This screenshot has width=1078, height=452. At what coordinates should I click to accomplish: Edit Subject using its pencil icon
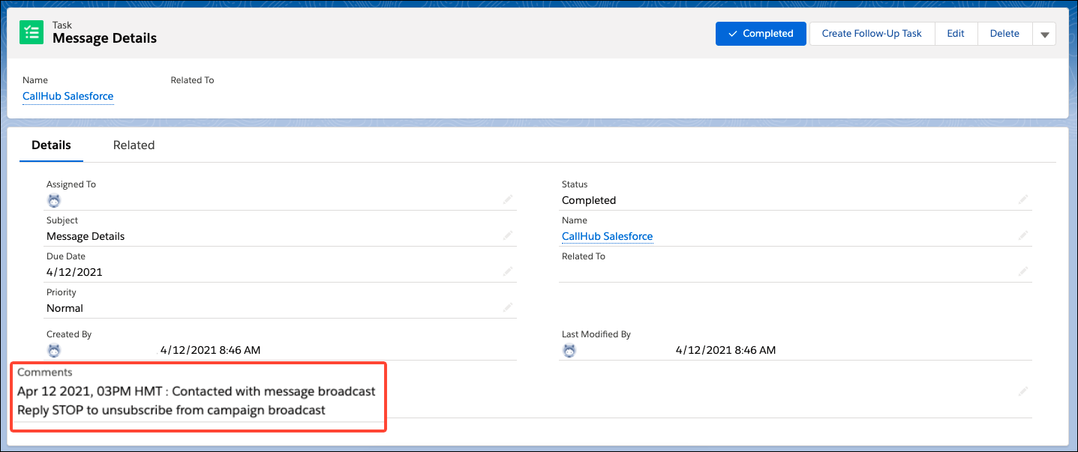(508, 235)
